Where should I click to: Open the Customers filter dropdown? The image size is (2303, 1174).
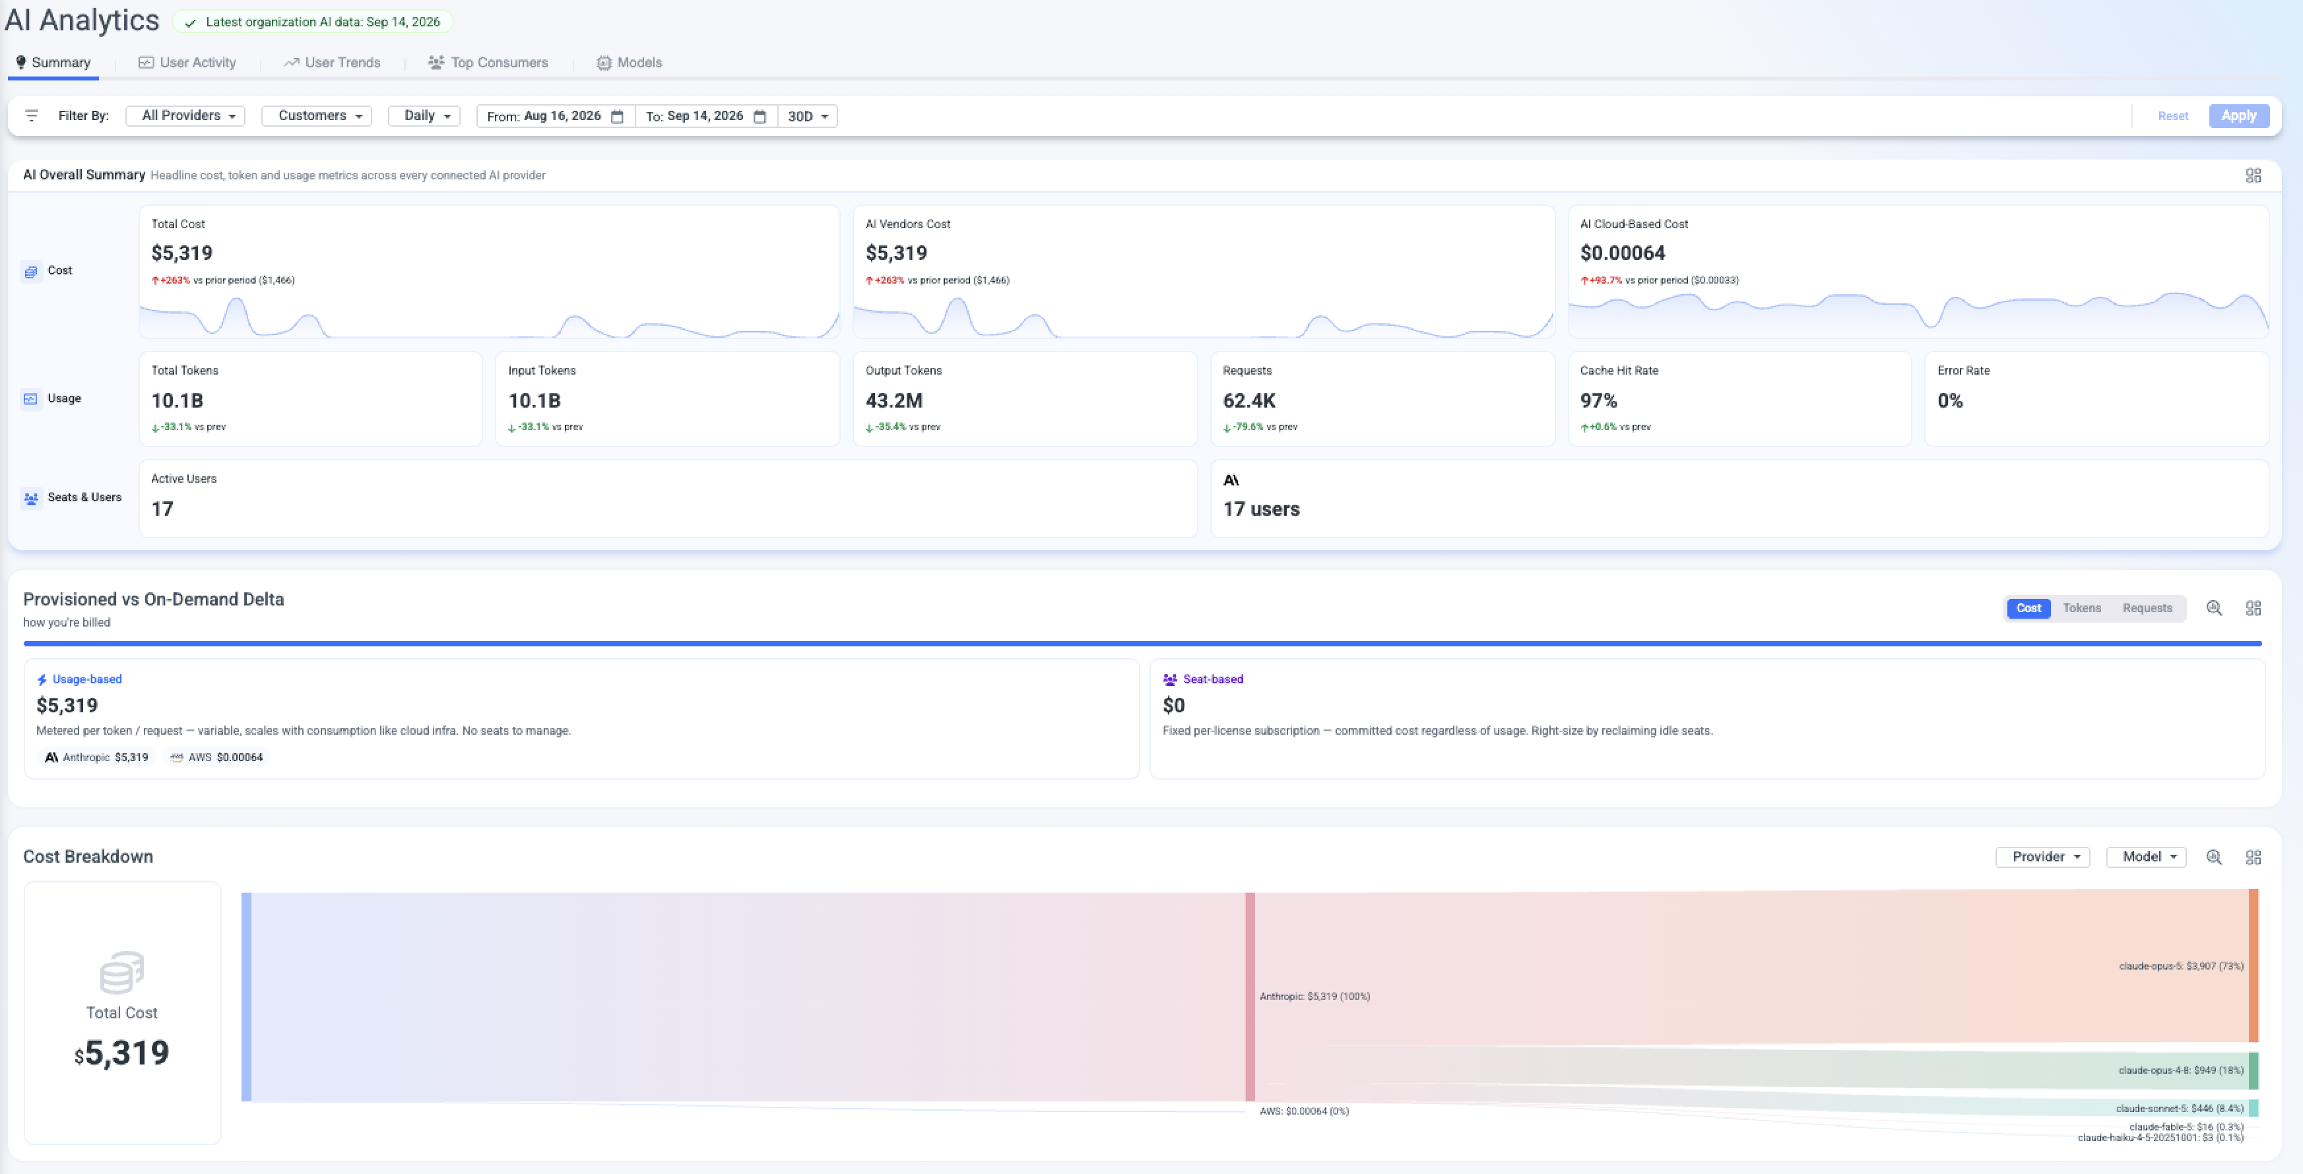[317, 115]
